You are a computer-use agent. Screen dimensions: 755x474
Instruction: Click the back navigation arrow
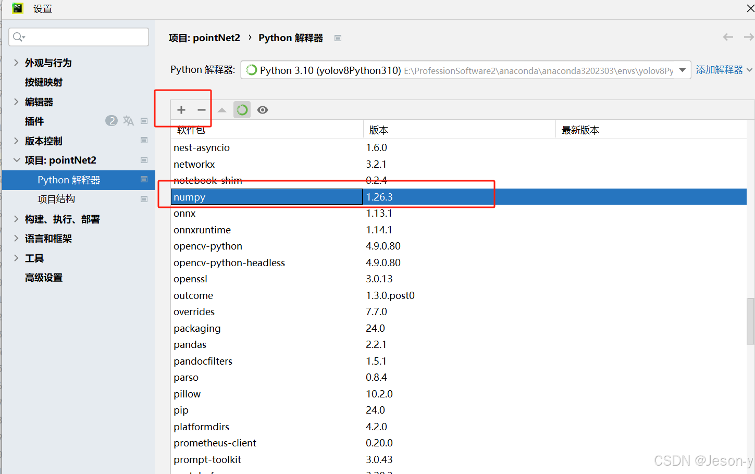click(x=728, y=37)
